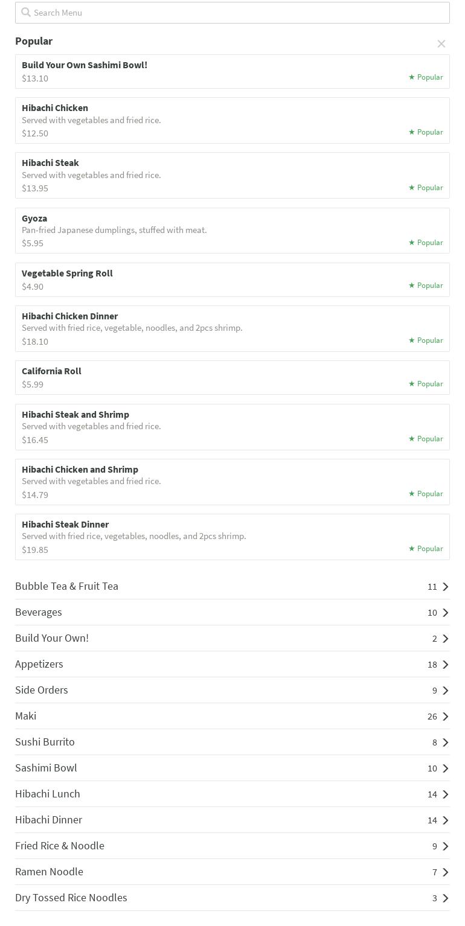Expand the Ramen Noodle arrow
465x926 pixels.
click(446, 872)
